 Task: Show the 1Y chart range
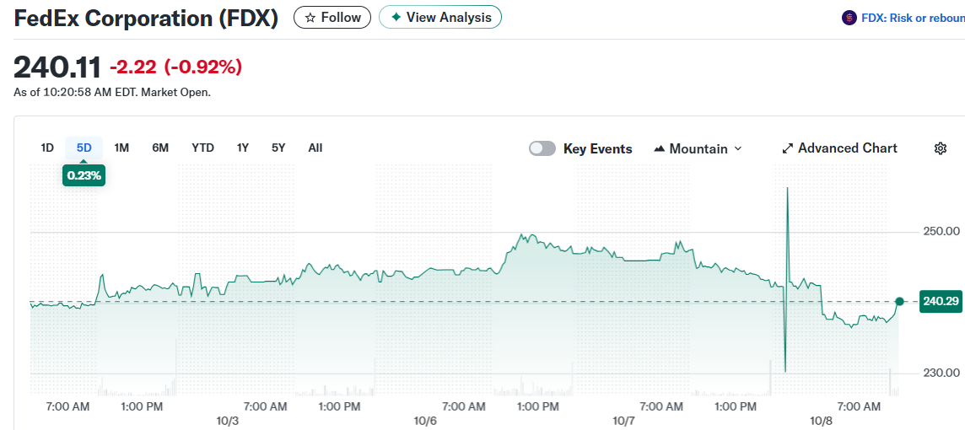[243, 148]
